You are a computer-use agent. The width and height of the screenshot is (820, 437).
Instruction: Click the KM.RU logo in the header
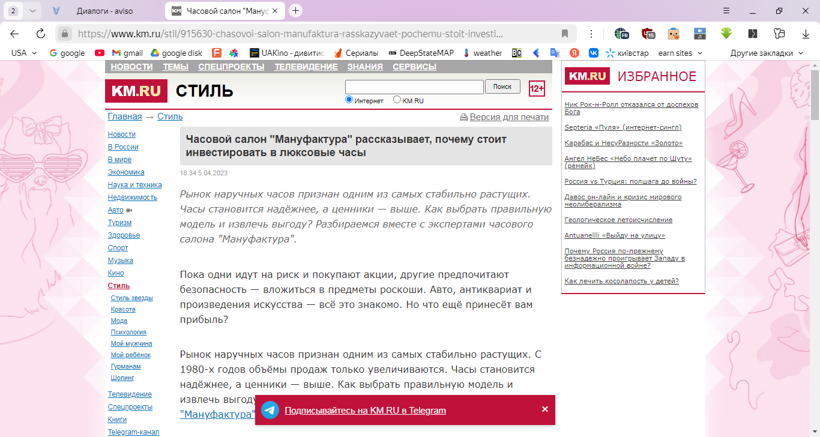coord(136,91)
